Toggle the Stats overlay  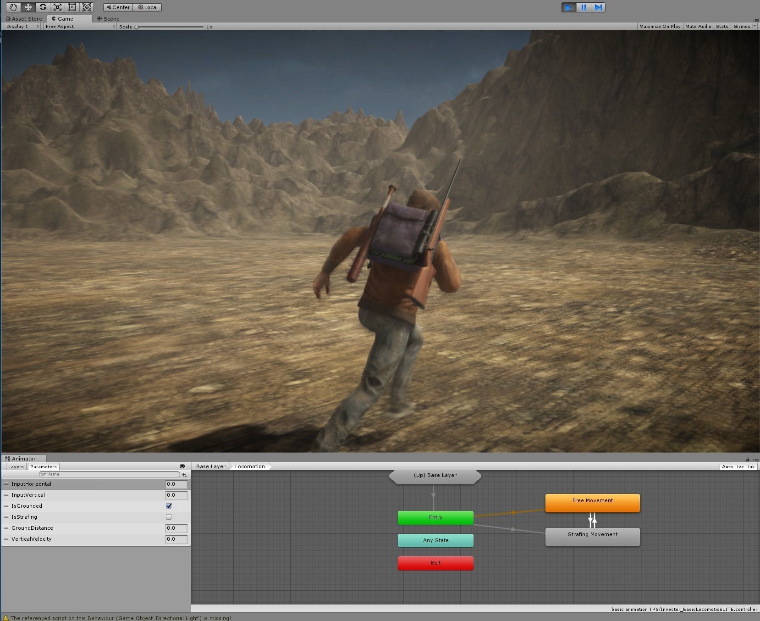(722, 27)
